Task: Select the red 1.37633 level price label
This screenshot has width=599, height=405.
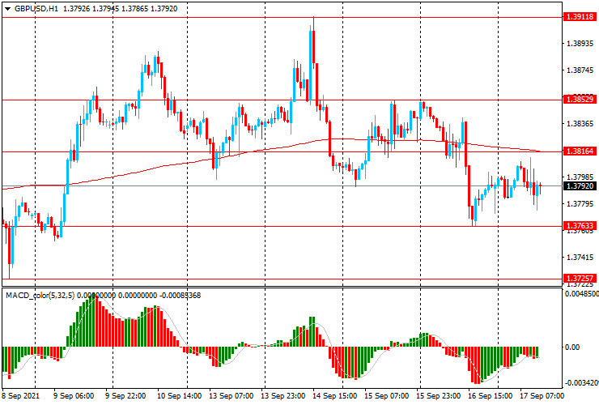Action: tap(580, 226)
